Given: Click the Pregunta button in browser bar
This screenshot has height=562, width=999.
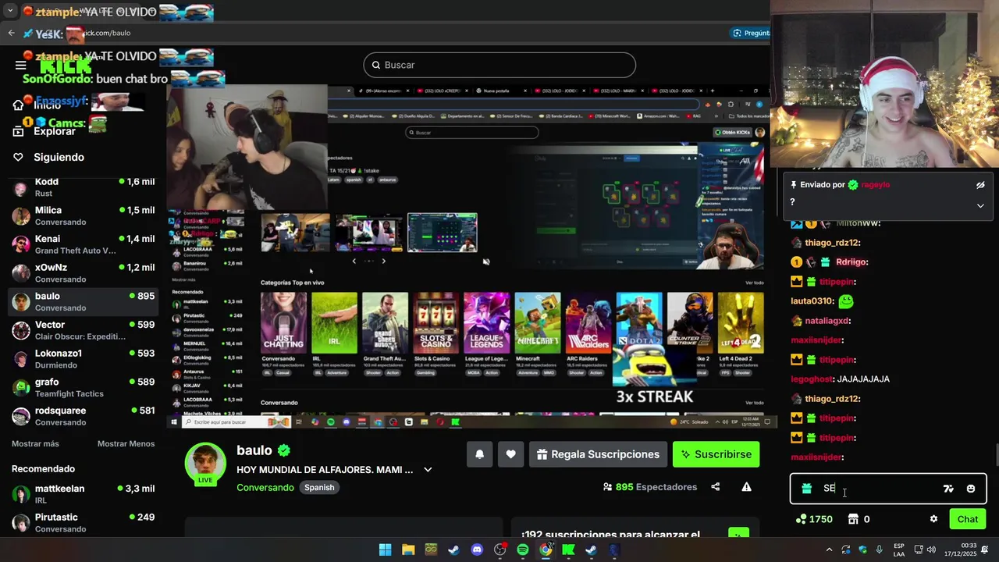Looking at the screenshot, I should tap(751, 33).
